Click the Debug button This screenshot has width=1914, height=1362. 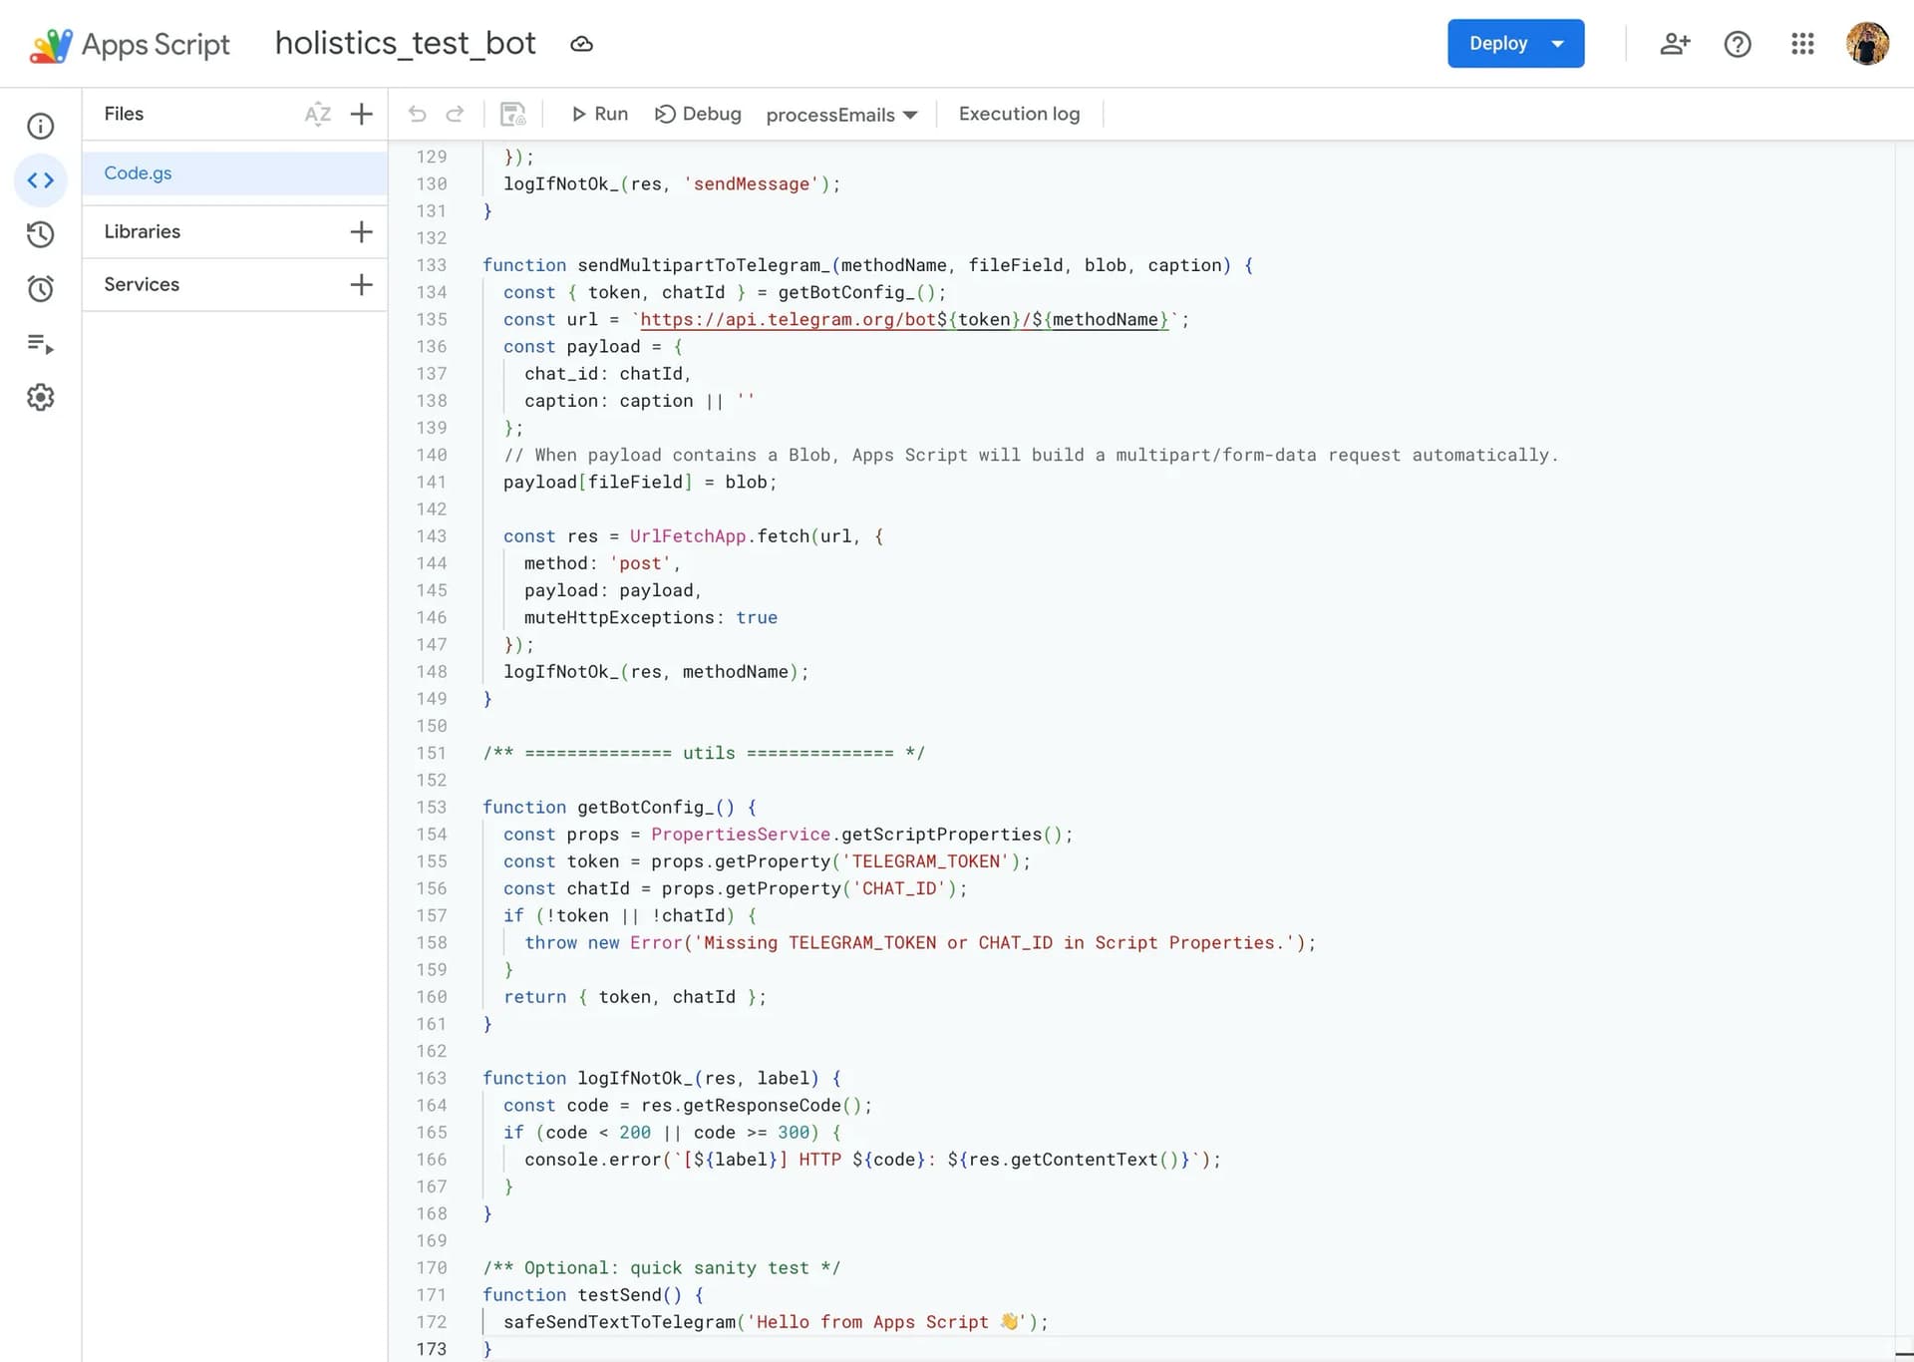(x=698, y=115)
